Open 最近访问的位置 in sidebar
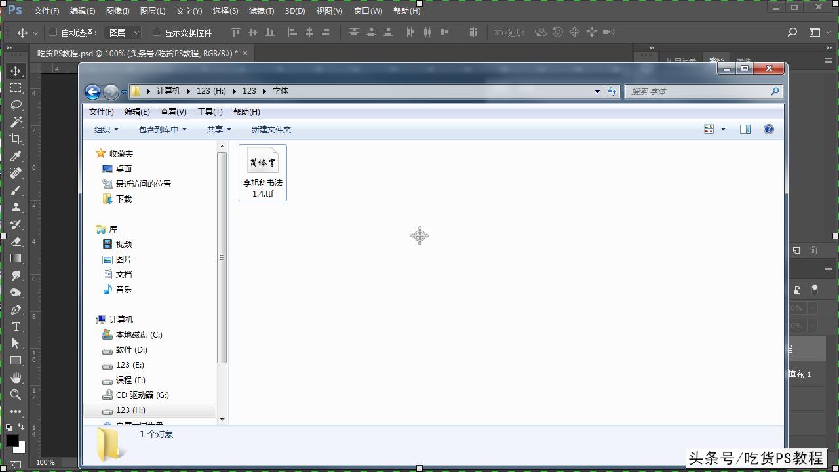The image size is (839, 472). coord(136,184)
